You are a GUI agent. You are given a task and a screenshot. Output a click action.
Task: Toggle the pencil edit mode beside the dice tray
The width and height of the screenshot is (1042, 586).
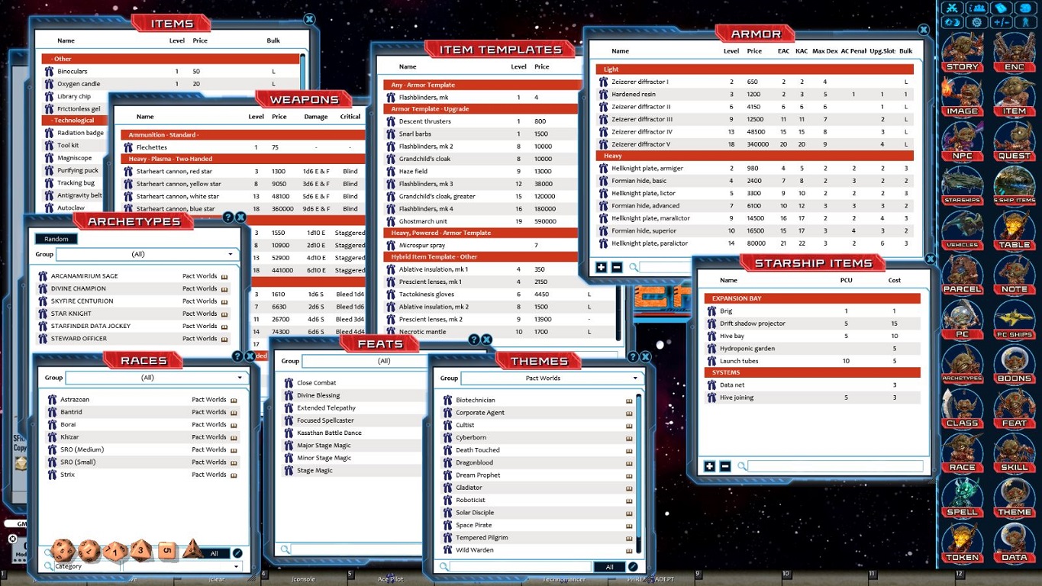point(237,552)
